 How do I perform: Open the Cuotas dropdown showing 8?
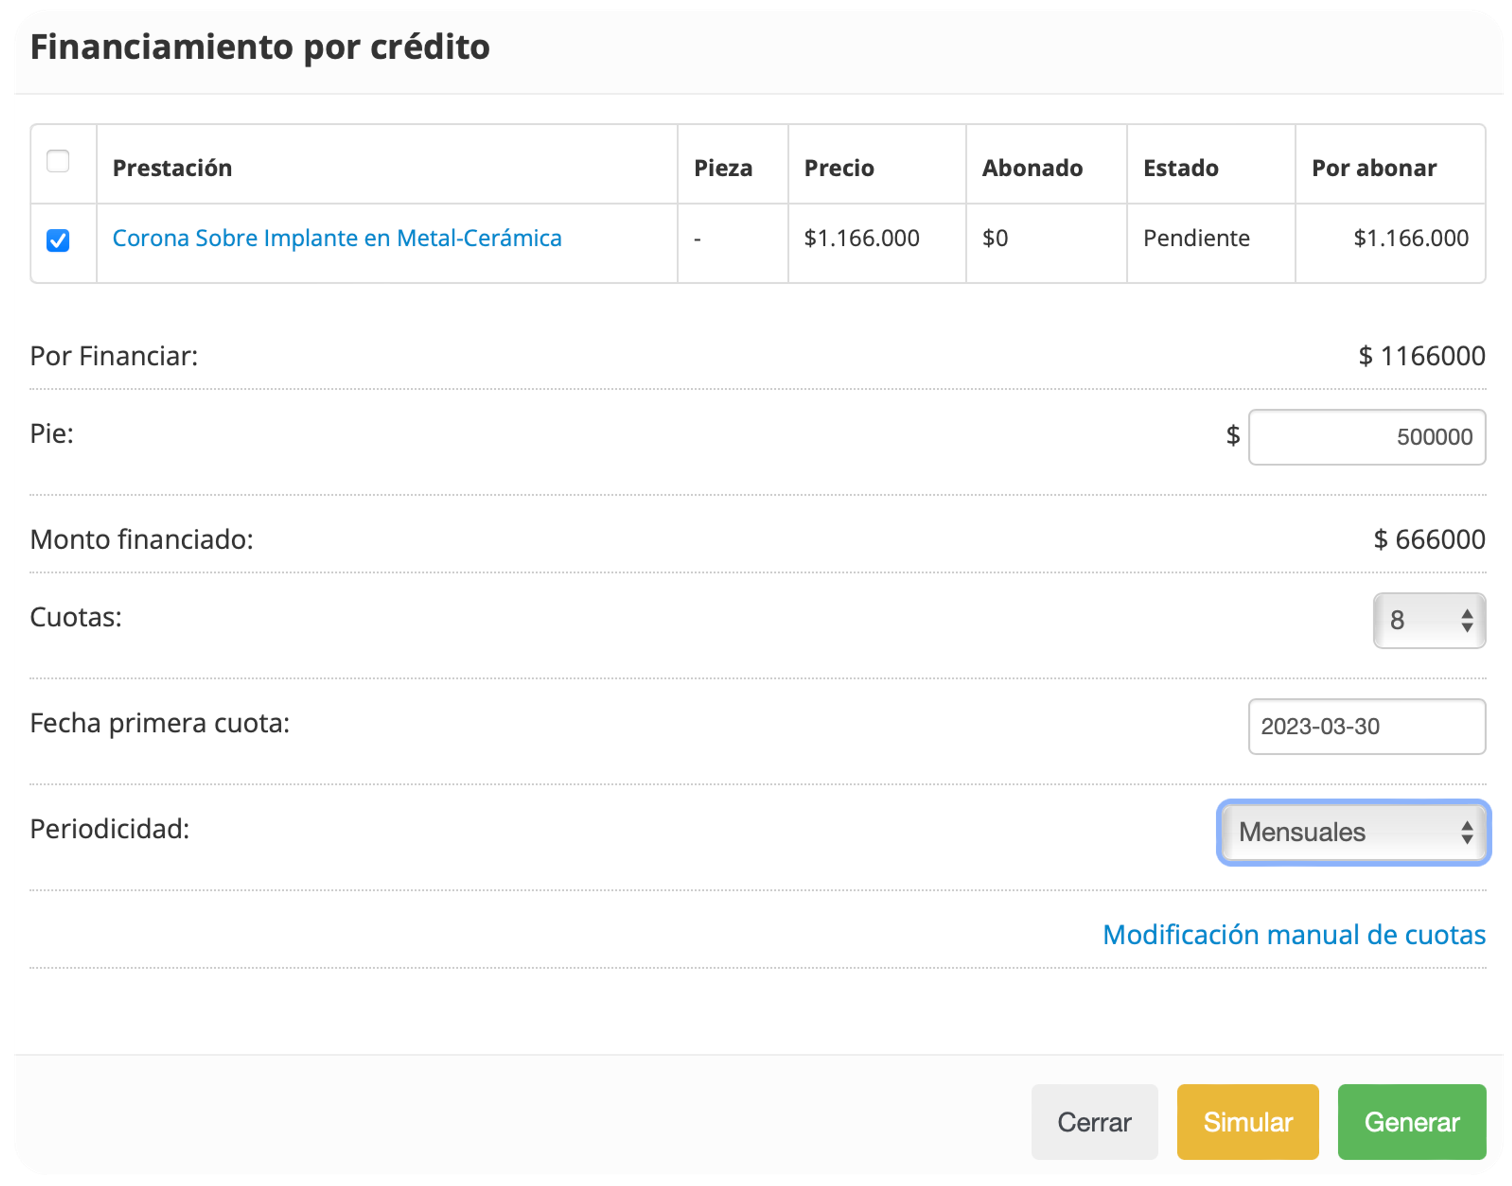[x=1429, y=620]
